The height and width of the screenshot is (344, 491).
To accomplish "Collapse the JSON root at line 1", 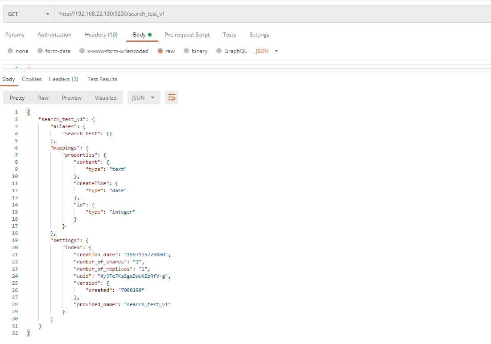I will 28,112.
